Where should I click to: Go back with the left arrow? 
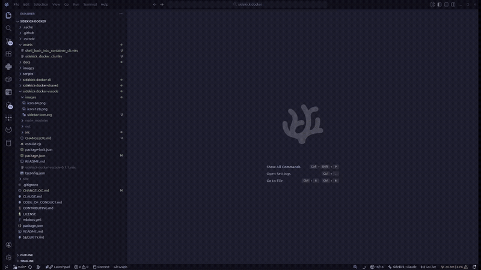tap(155, 4)
